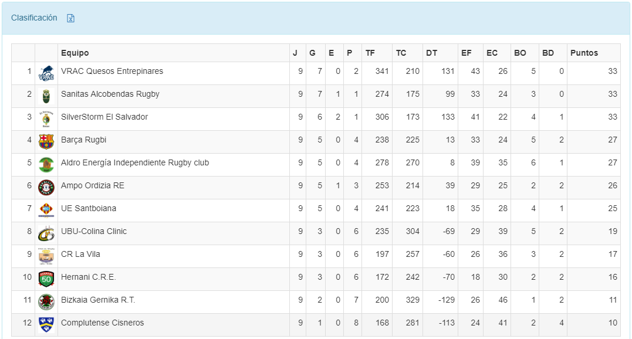632x339 pixels.
Task: Click the SilverStorm El Salvador logo
Action: click(x=46, y=119)
